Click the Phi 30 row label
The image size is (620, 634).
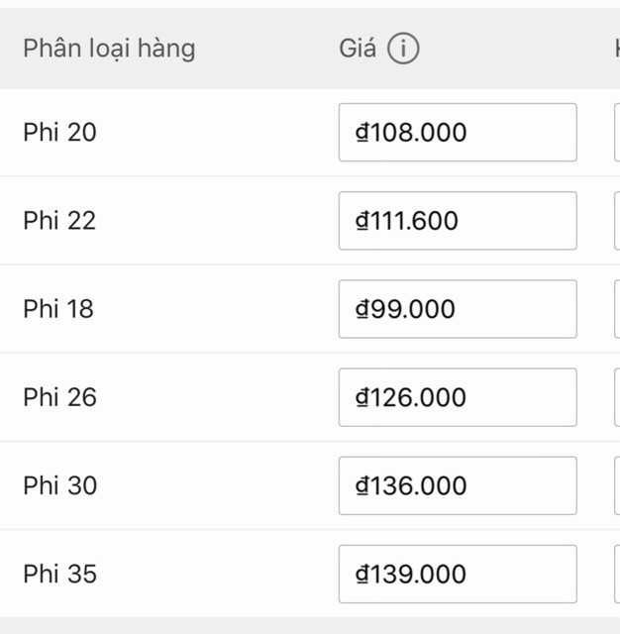(60, 485)
